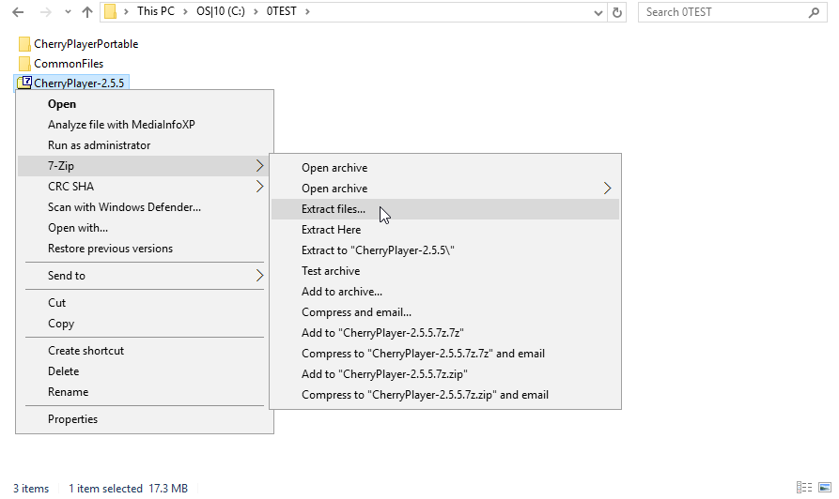The width and height of the screenshot is (839, 499).
Task: Select 0TEST breadcrumb segment
Action: coord(282,11)
